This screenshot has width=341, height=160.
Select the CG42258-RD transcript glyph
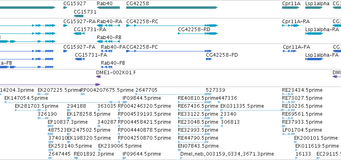[198, 34]
